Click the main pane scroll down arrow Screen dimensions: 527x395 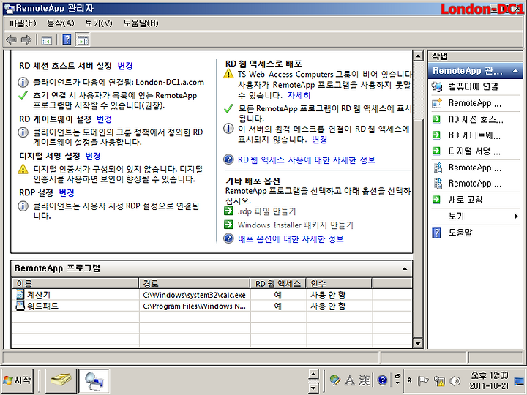coord(418,343)
